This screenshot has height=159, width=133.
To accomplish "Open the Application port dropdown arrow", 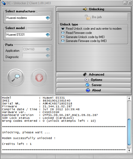I will [x=47, y=49].
